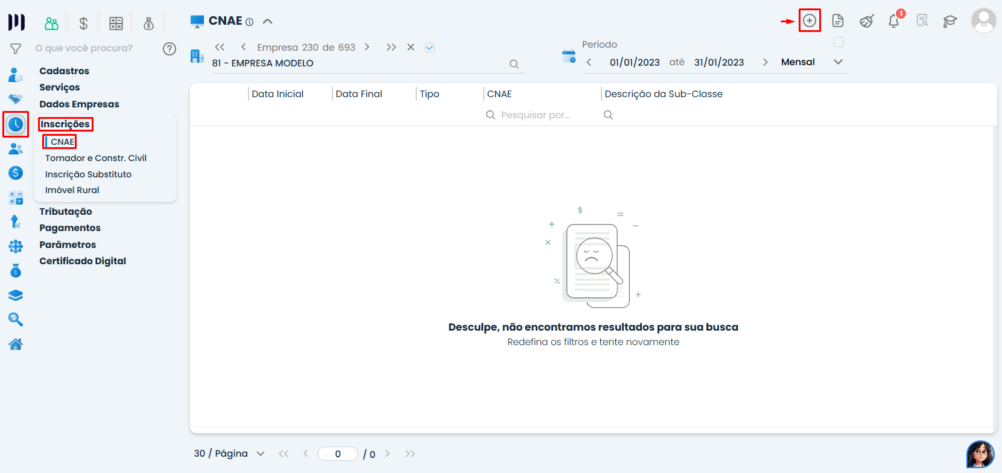Open the home icon in left sidebar
Image resolution: width=1002 pixels, height=473 pixels.
tap(16, 344)
